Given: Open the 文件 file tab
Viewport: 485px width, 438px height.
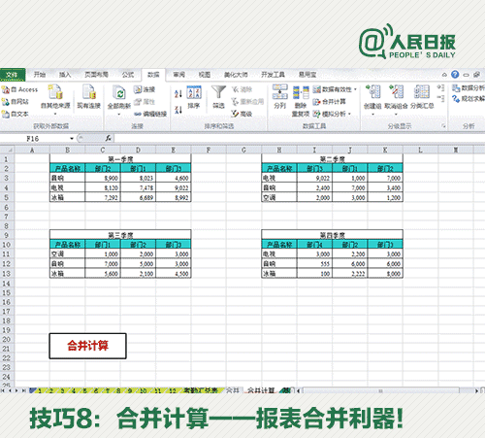Looking at the screenshot, I should coord(13,75).
